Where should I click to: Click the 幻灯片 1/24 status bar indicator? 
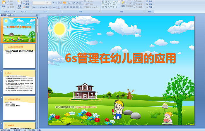click(x=6, y=130)
